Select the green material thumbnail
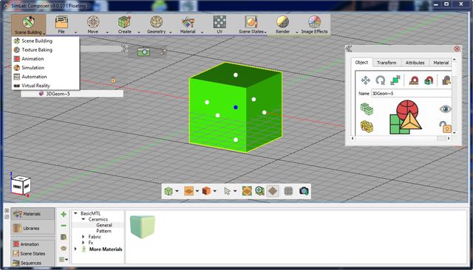 [142, 226]
